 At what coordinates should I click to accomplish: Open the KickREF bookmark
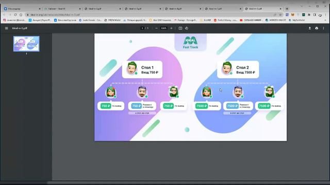[x=205, y=20]
